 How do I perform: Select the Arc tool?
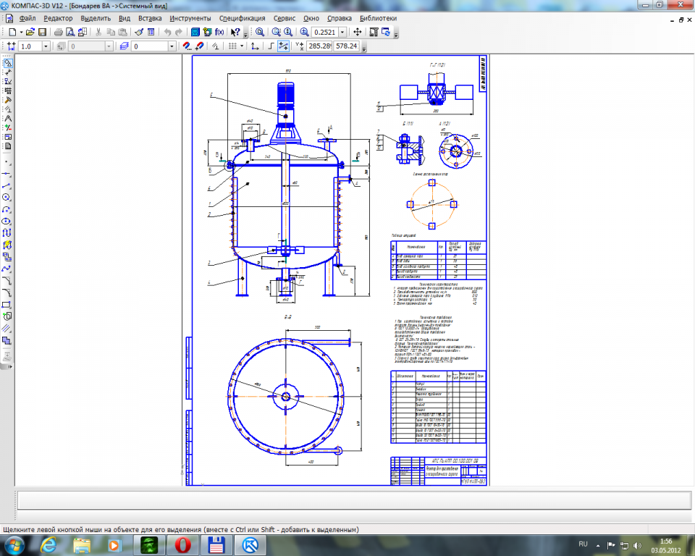click(7, 210)
